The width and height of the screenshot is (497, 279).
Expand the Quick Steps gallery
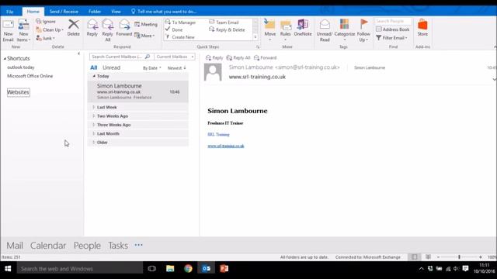tap(255, 37)
